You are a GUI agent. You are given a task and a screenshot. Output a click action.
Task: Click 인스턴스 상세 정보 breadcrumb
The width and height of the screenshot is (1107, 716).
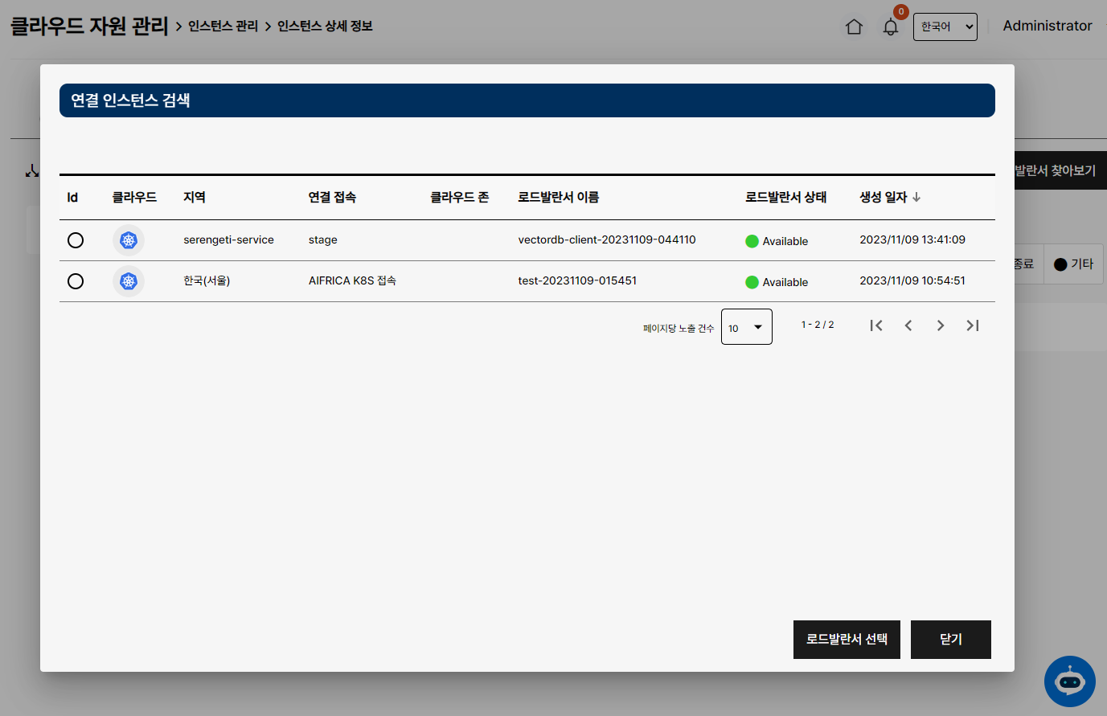coord(325,27)
